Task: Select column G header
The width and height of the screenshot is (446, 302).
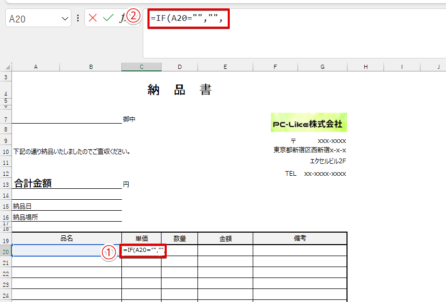Action: (323, 67)
